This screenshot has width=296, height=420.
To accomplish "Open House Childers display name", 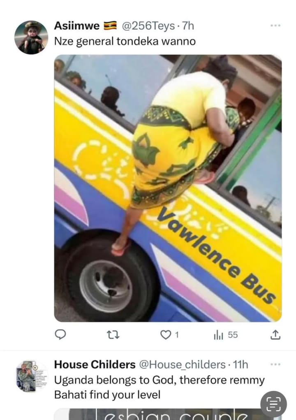I will pyautogui.click(x=95, y=364).
